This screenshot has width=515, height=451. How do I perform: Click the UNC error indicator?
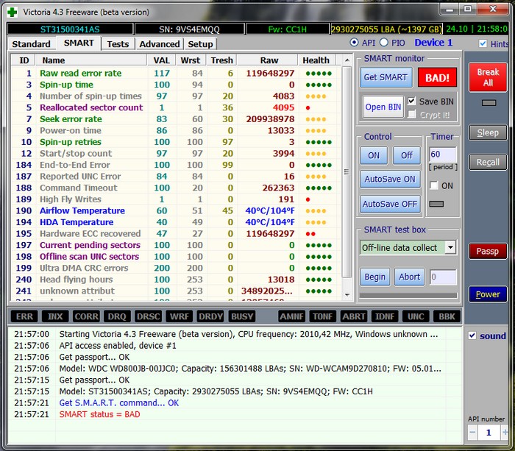coord(416,316)
